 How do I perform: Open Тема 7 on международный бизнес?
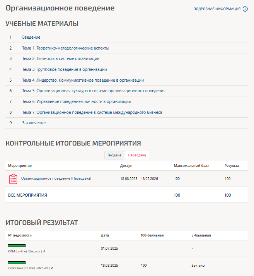[92, 112]
